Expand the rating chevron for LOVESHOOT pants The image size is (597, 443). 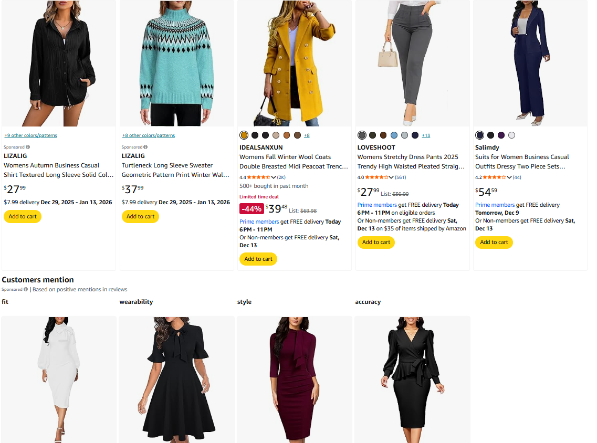pos(391,177)
